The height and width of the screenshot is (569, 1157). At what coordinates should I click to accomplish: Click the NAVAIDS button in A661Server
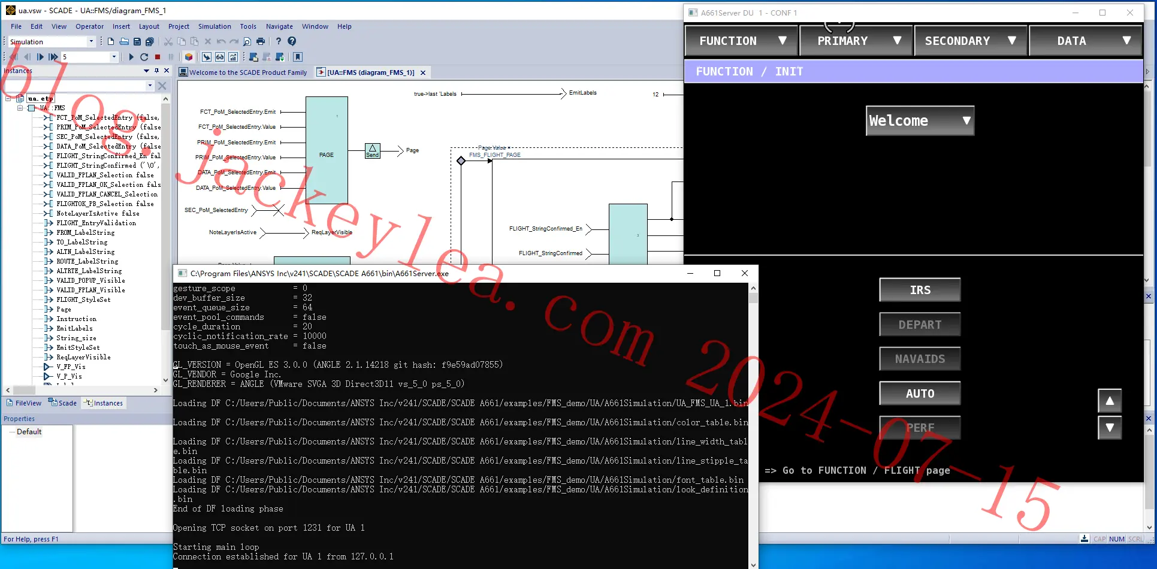click(x=920, y=359)
